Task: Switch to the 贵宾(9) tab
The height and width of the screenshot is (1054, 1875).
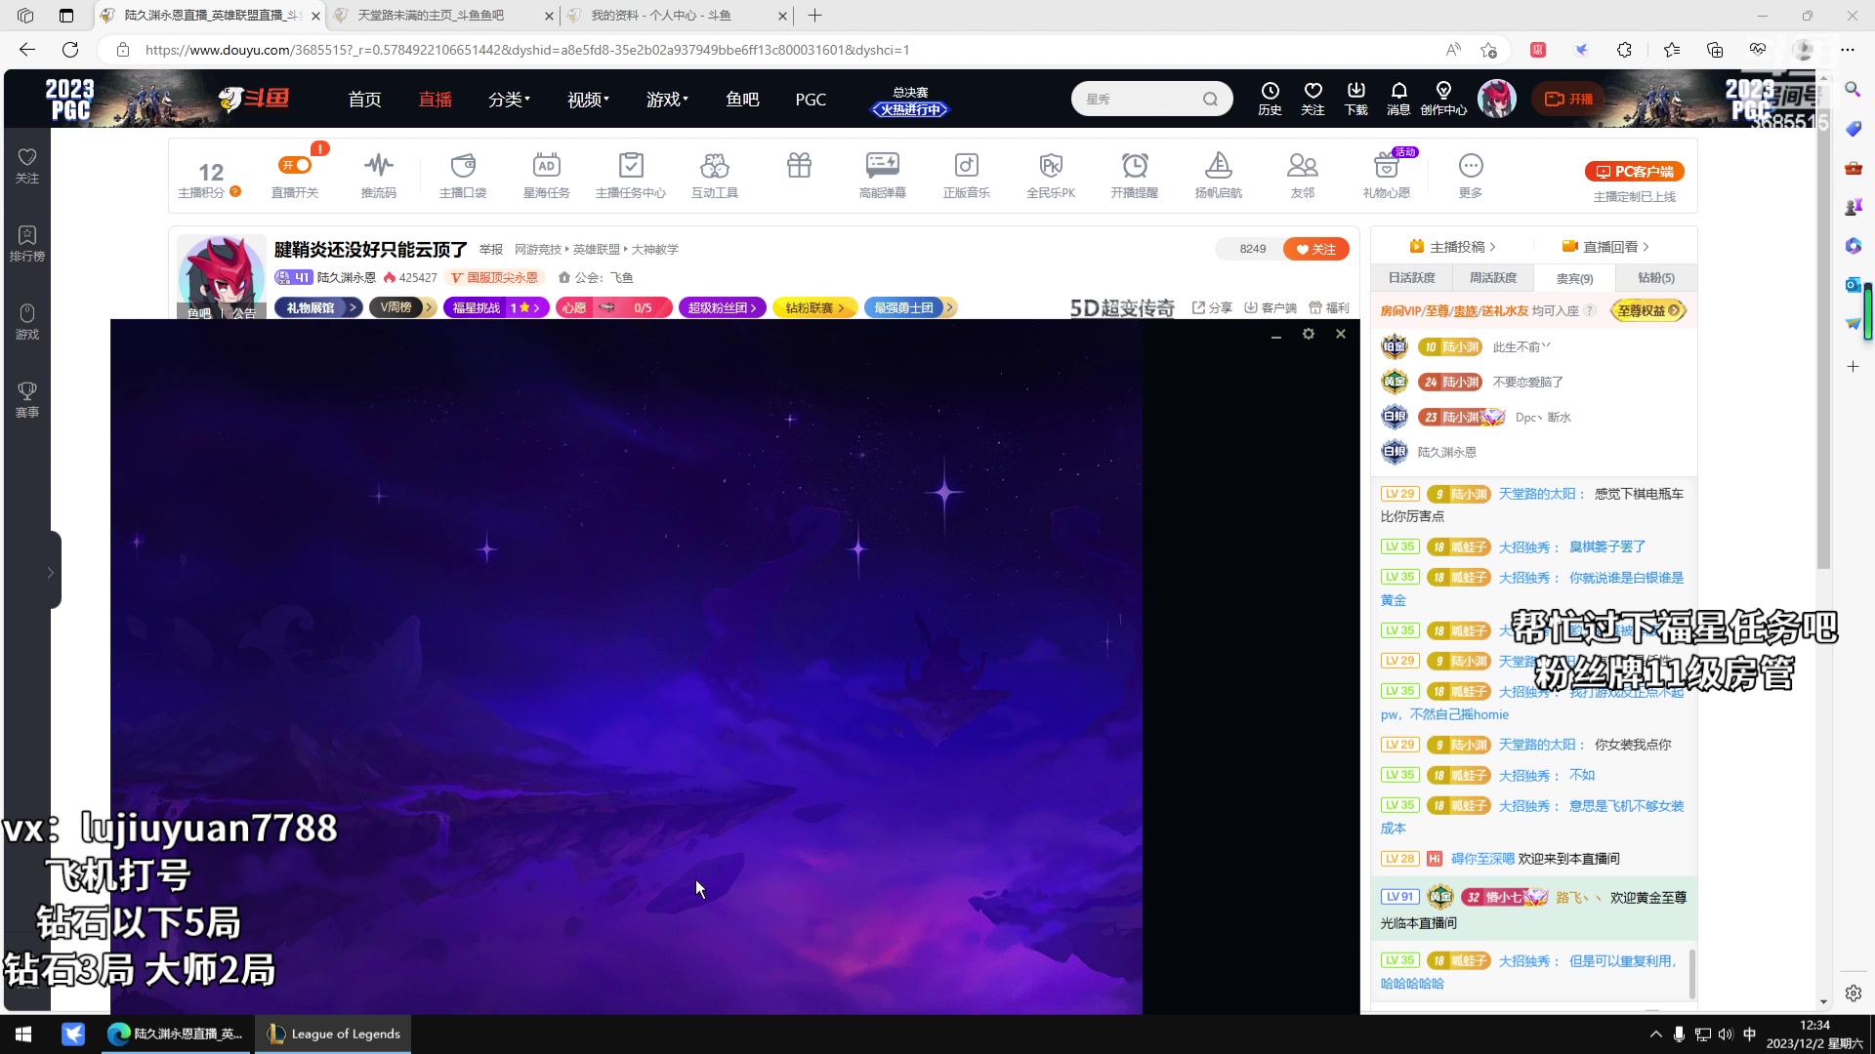Action: tap(1574, 278)
